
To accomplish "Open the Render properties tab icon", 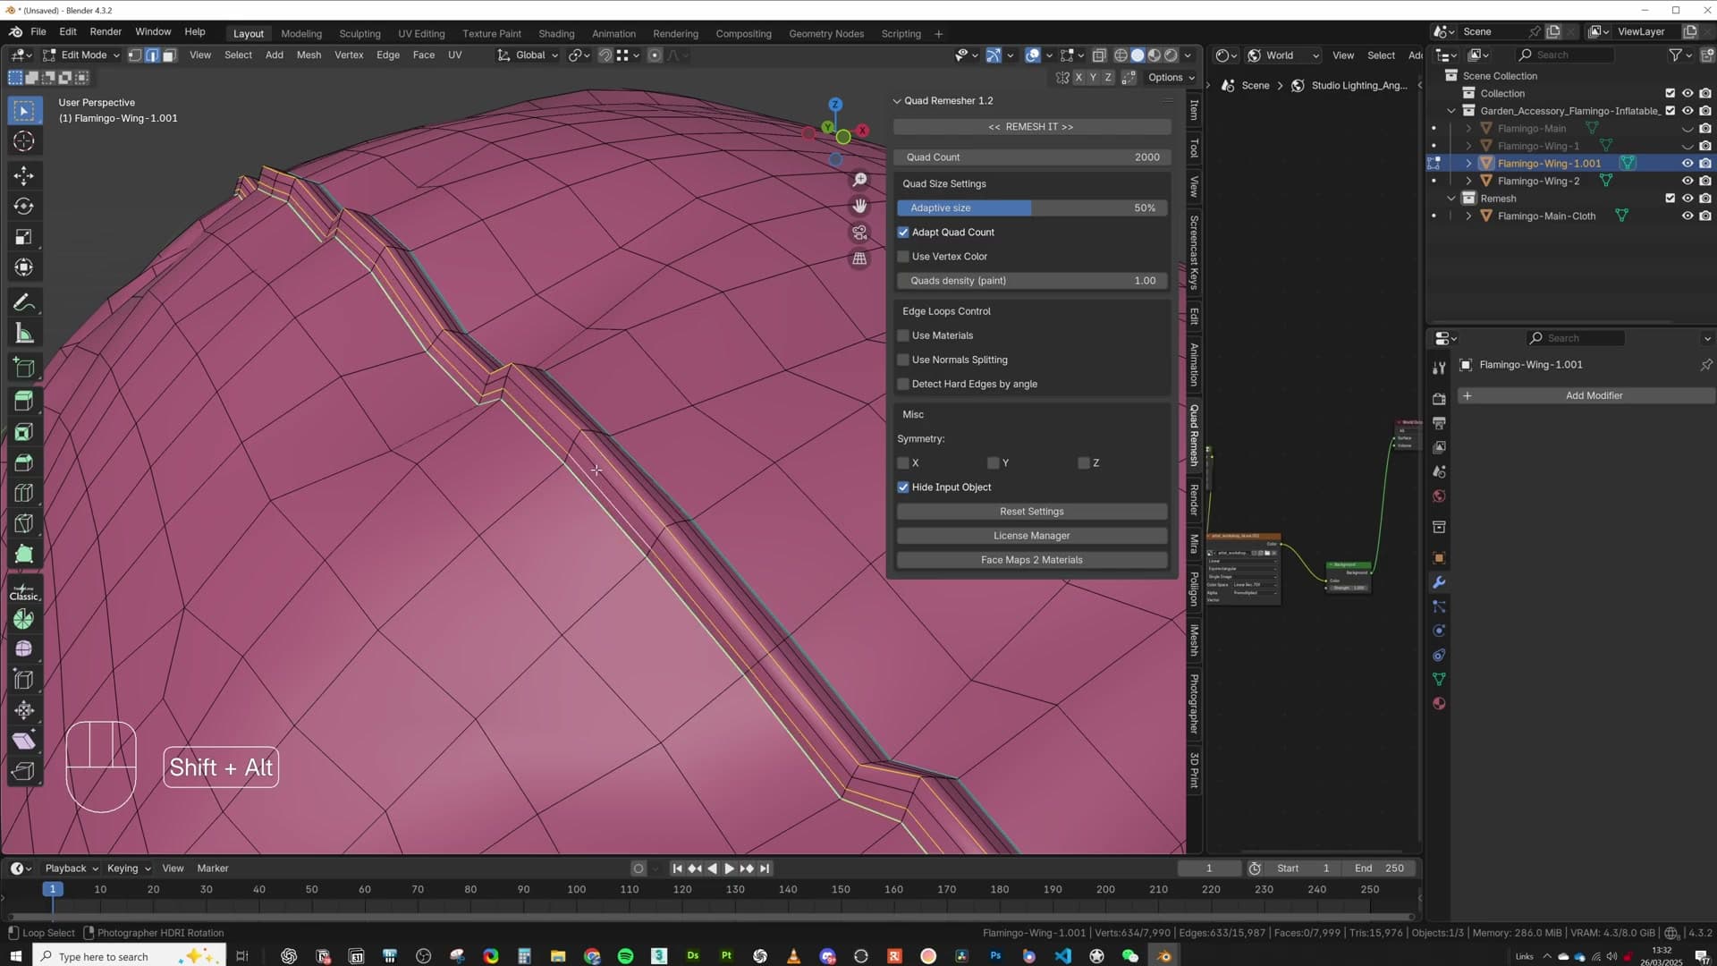I will coord(1439,399).
